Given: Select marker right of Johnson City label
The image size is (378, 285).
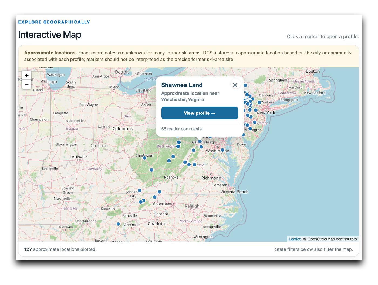Looking at the screenshot, I should [x=140, y=190].
